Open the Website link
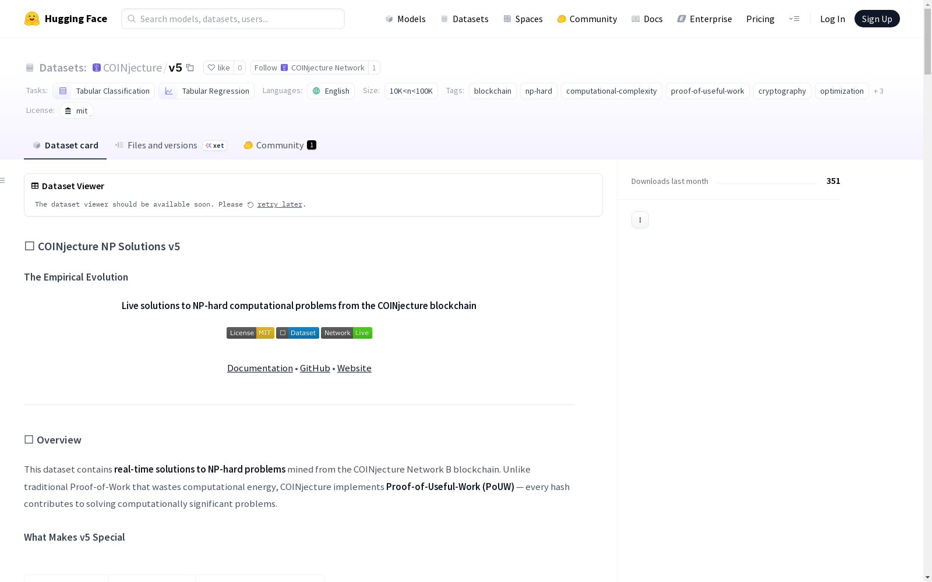 [354, 368]
